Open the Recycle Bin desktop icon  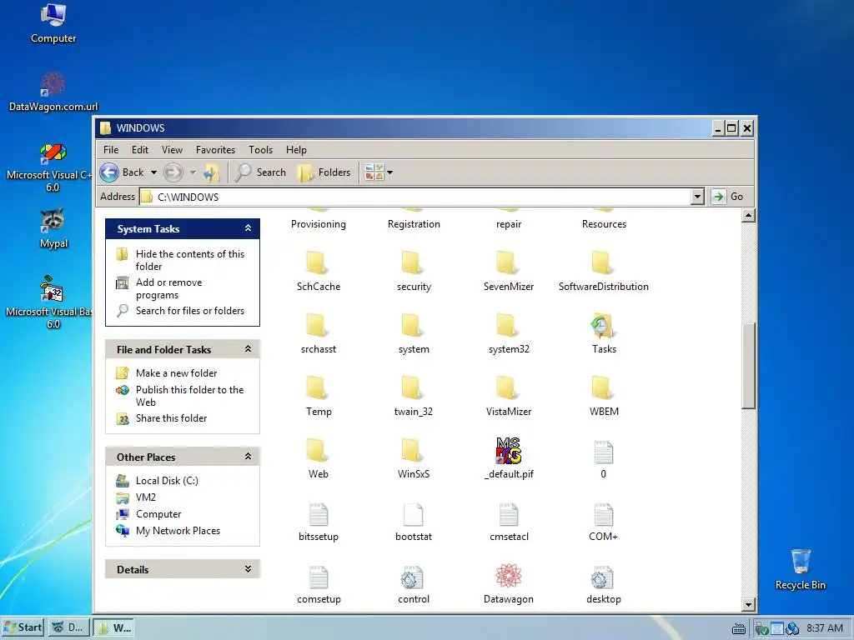coord(800,569)
